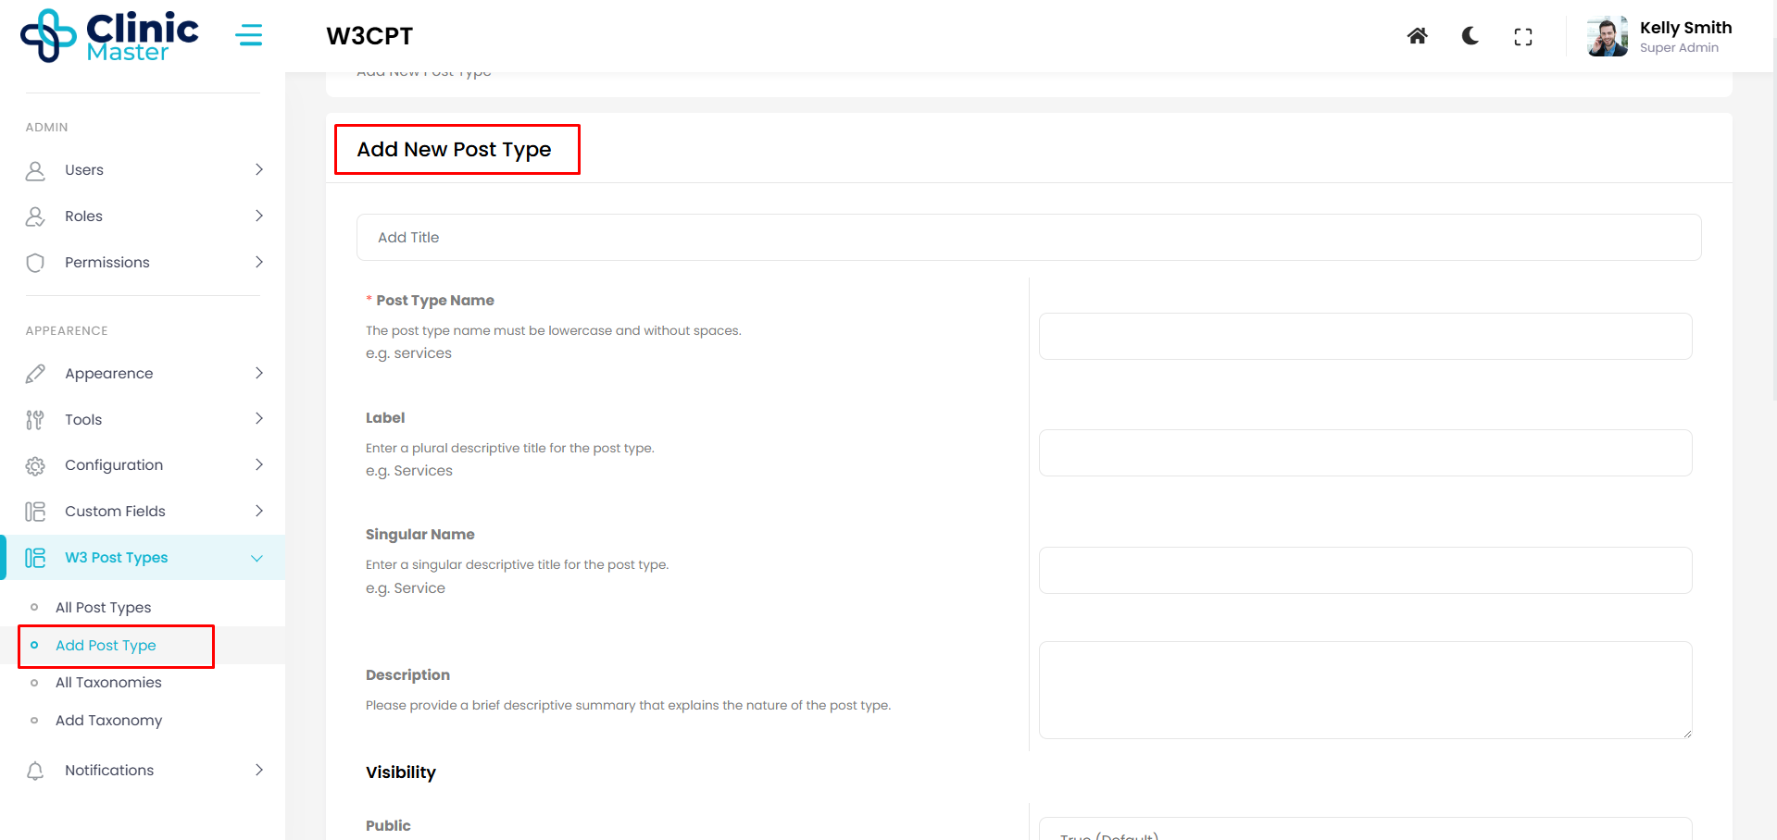Click the Notifications bell icon

pyautogui.click(x=35, y=771)
